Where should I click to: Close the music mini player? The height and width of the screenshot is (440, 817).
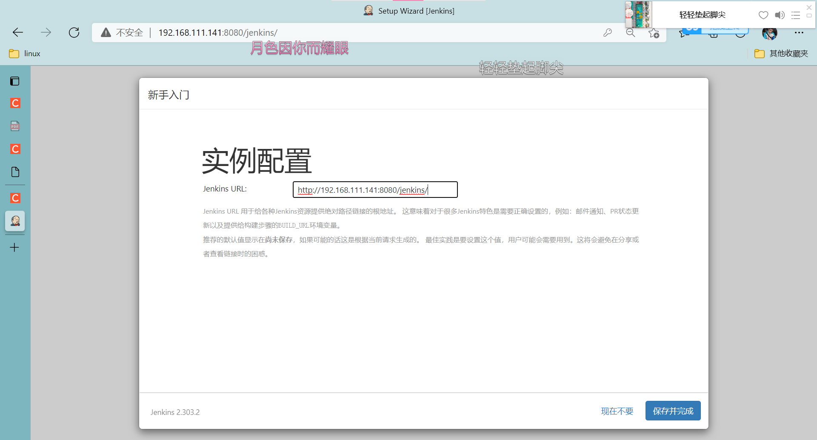point(809,8)
